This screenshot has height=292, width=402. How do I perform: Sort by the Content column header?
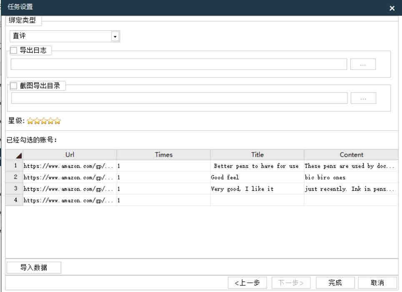[x=351, y=155]
